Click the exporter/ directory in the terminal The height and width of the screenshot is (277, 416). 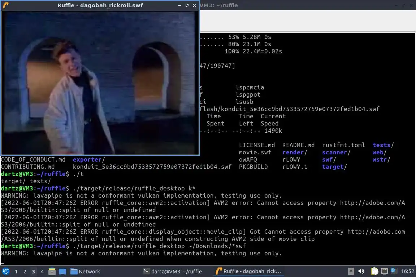[89, 159]
